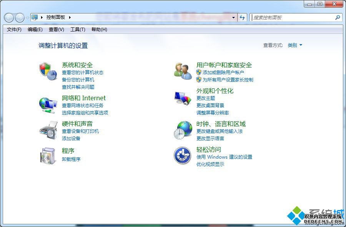Open the 外观和个性化 category heading
The width and height of the screenshot is (346, 227).
click(x=215, y=91)
